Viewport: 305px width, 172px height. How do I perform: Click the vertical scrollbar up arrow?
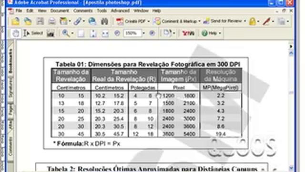pos(291,54)
